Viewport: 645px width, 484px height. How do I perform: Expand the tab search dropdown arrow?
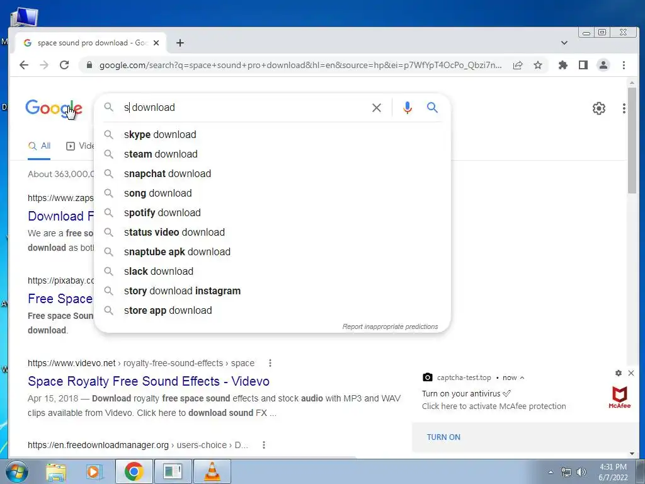point(564,43)
